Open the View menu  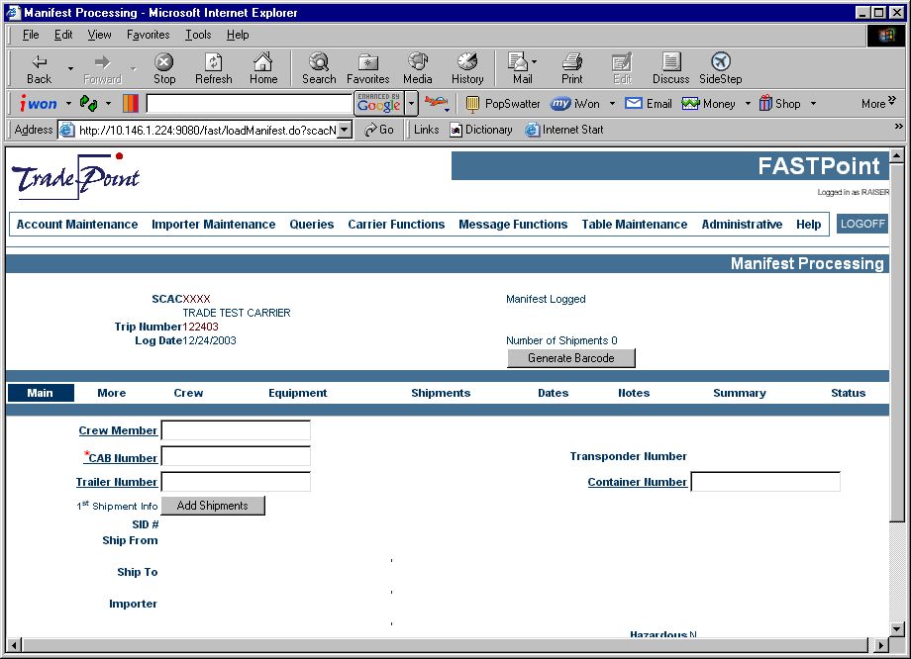pos(99,35)
